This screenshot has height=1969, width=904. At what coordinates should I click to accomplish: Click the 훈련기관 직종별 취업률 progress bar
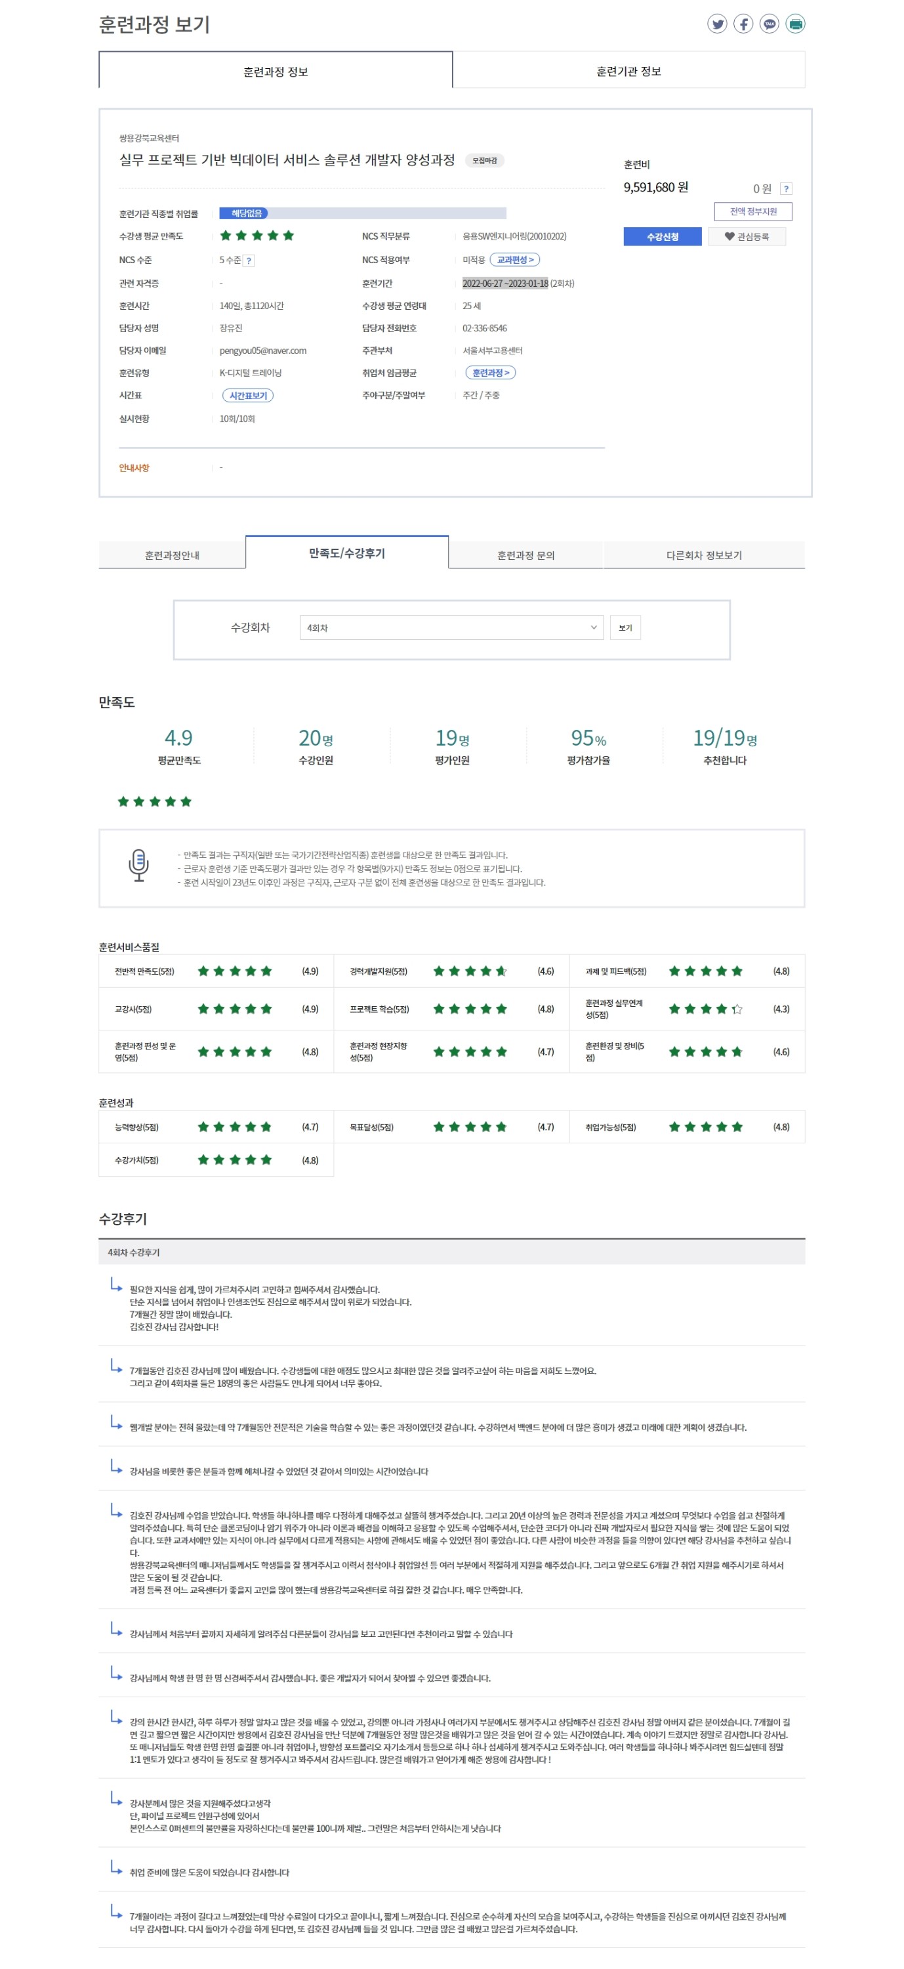click(362, 213)
